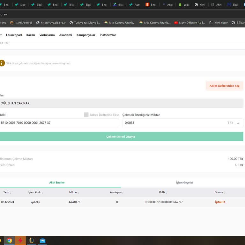Image resolution: width=245 pixels, height=245 pixels.
Task: Open Kampanyalar in navigation
Action: click(86, 35)
